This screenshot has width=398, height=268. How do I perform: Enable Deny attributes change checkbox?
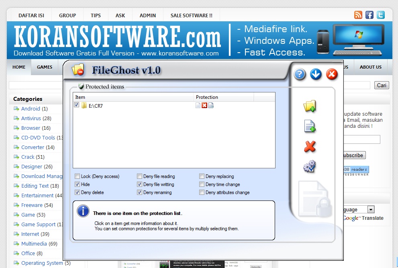click(202, 192)
